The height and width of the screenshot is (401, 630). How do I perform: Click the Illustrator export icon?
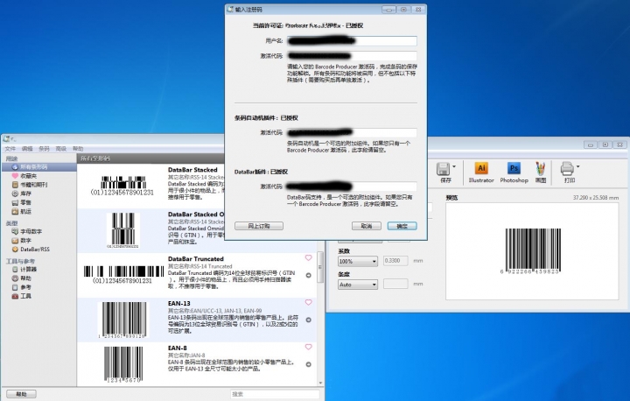pyautogui.click(x=480, y=167)
